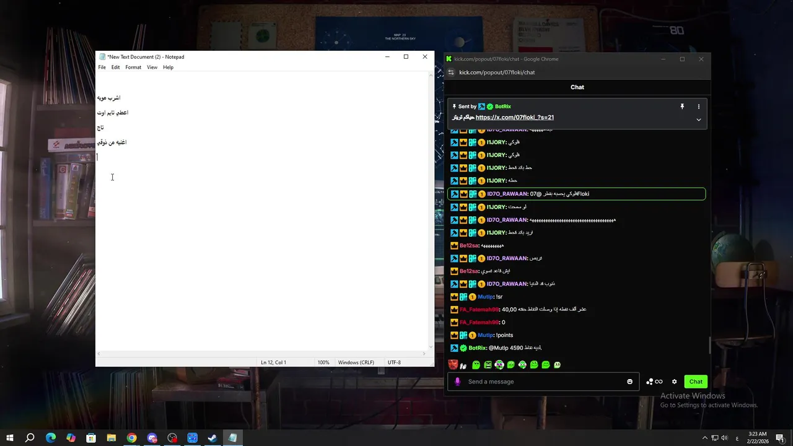Click the pin icon on the pinned message
The height and width of the screenshot is (446, 793).
click(x=682, y=107)
